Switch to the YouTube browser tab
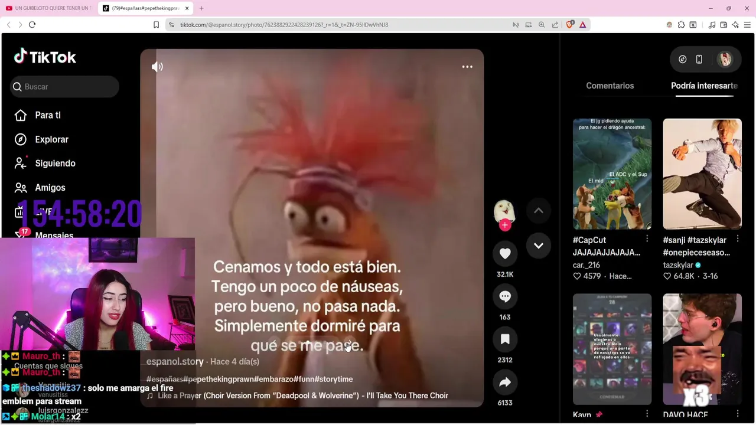Screen dimensions: 756x425 click(x=48, y=8)
